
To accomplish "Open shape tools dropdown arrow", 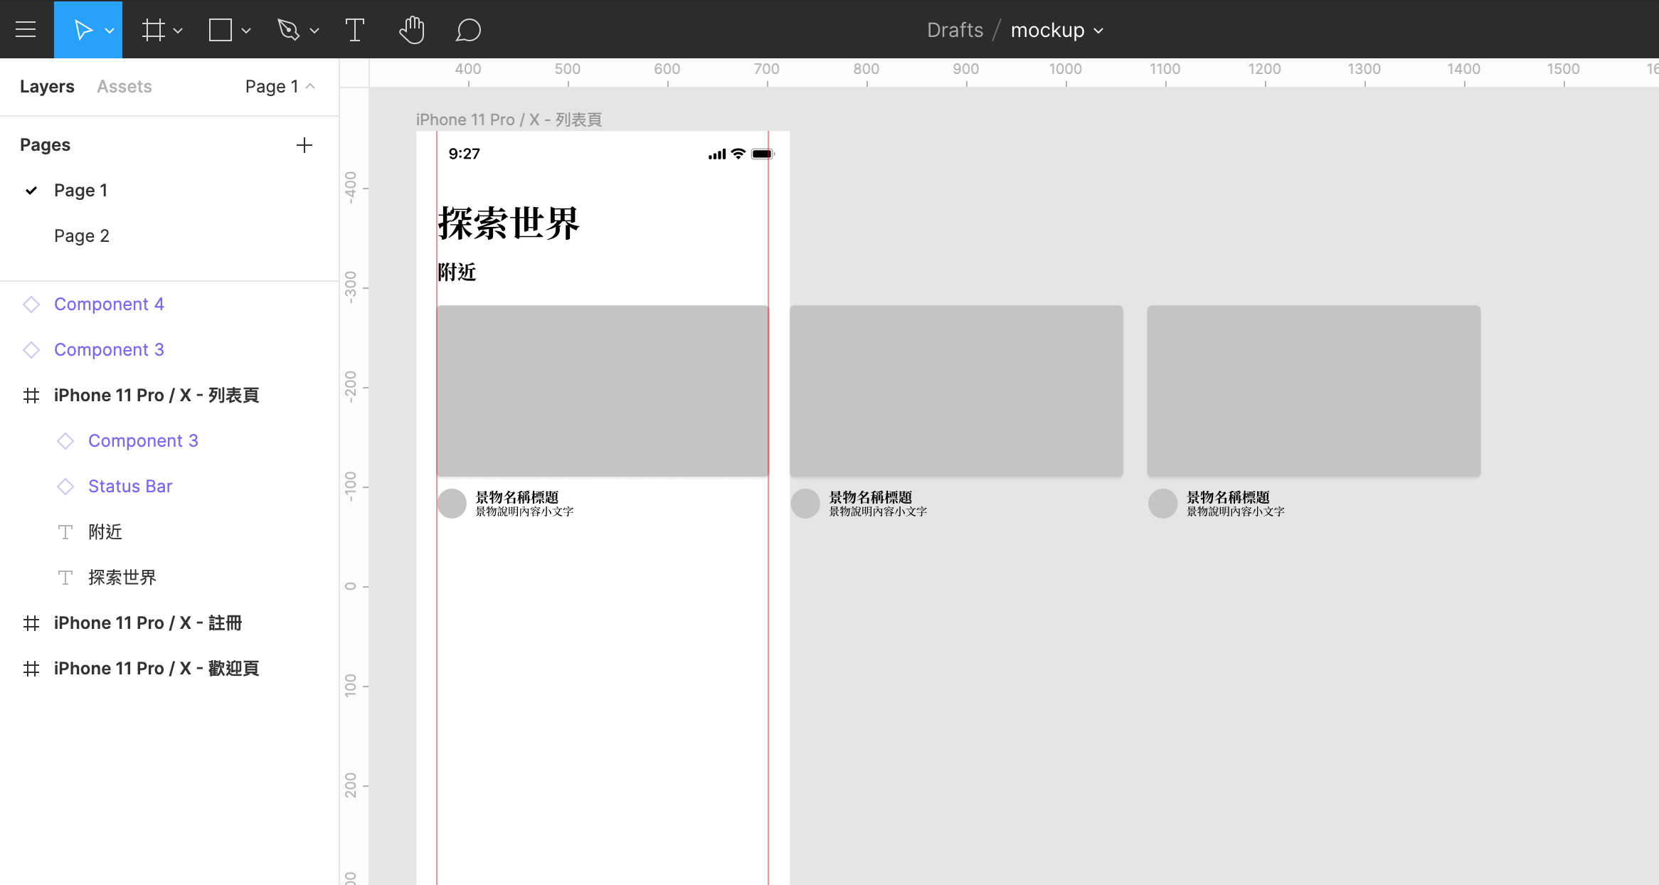I will coord(246,31).
